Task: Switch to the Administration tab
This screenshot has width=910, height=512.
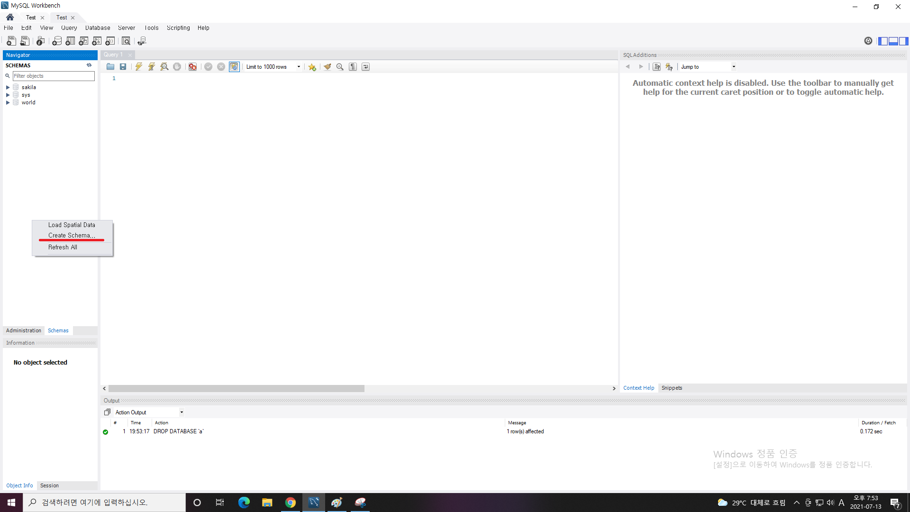Action: [x=24, y=330]
